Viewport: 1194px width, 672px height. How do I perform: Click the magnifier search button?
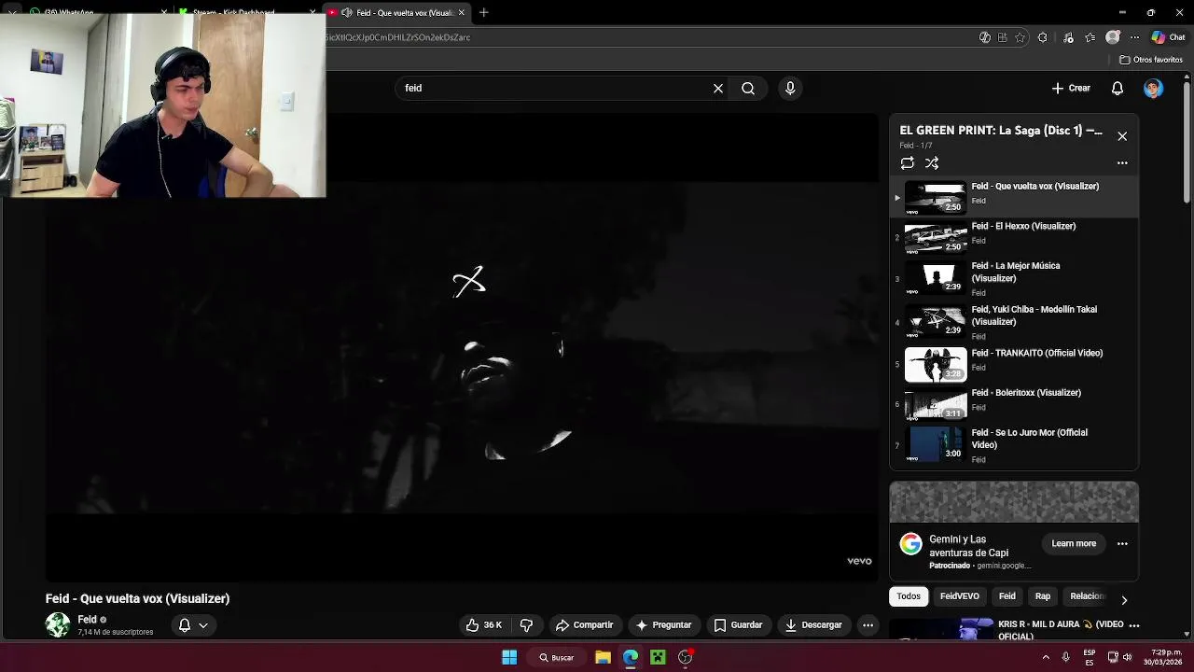(748, 88)
